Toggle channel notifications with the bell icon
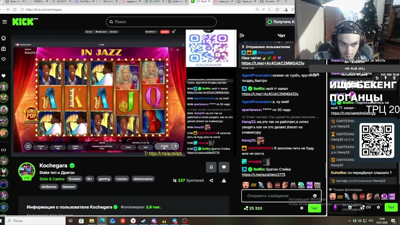This screenshot has width=400, height=225. tap(211, 167)
